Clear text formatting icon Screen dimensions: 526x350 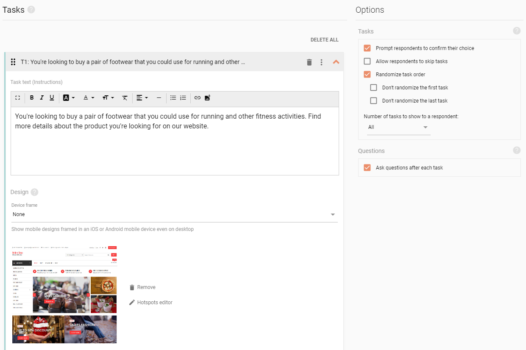[125, 98]
